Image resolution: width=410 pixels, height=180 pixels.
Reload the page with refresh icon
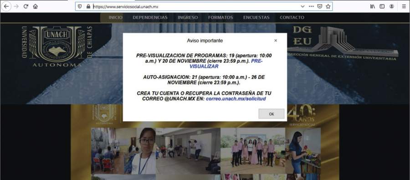pyautogui.click(x=26, y=6)
